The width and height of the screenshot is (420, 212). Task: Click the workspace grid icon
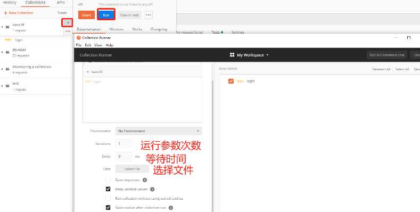click(232, 55)
